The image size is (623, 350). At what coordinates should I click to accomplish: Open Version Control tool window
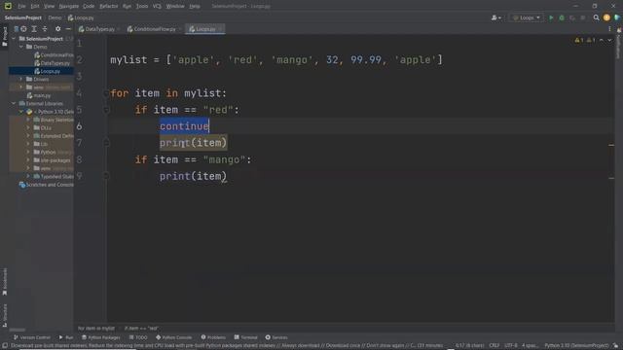pos(32,337)
